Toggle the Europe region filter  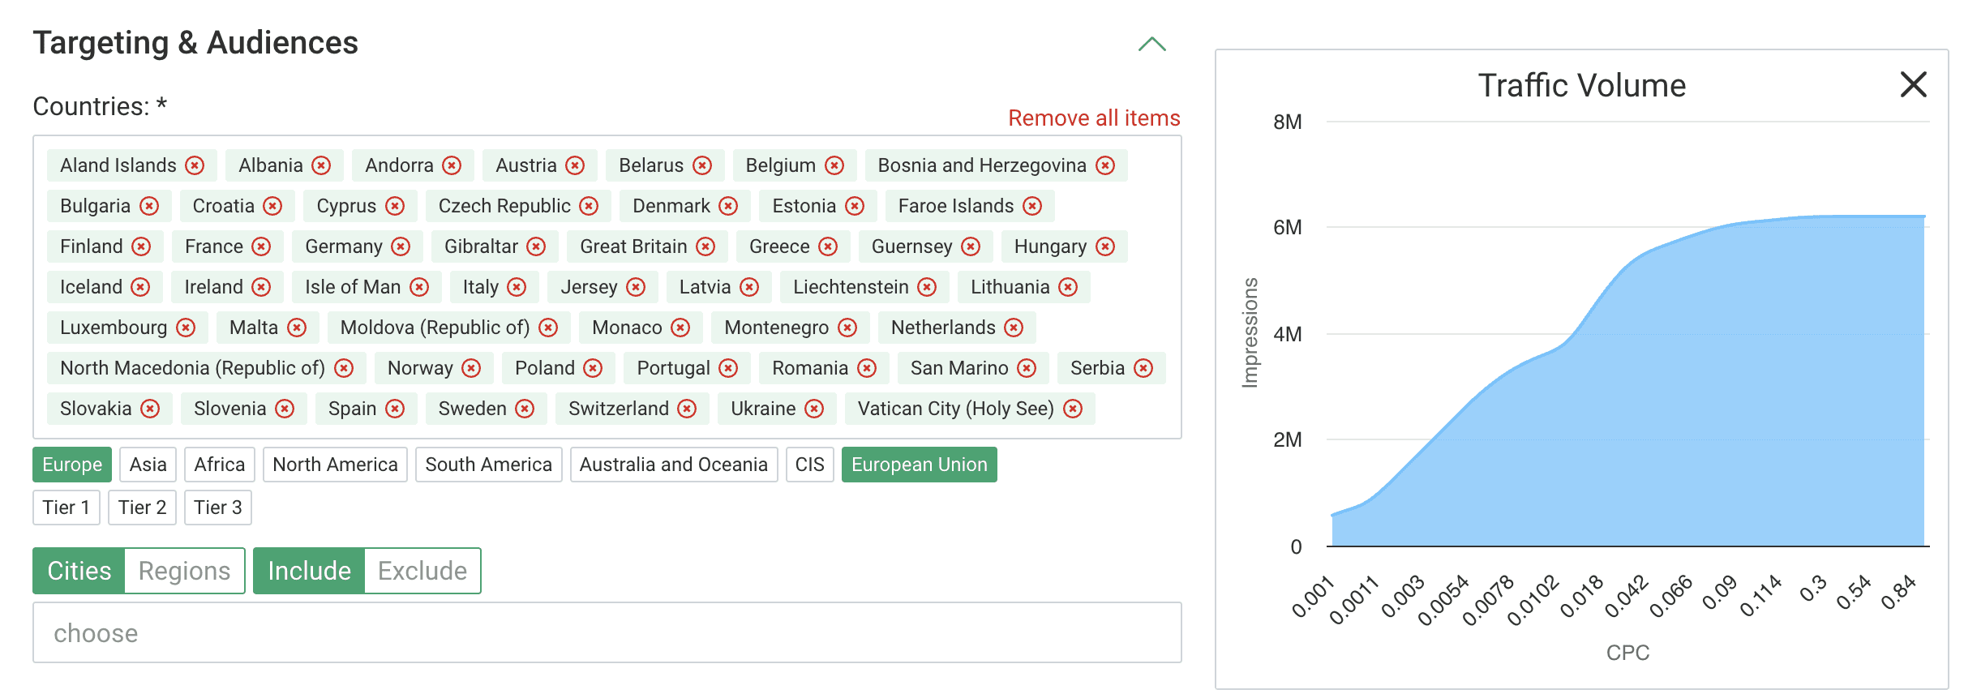[72, 465]
